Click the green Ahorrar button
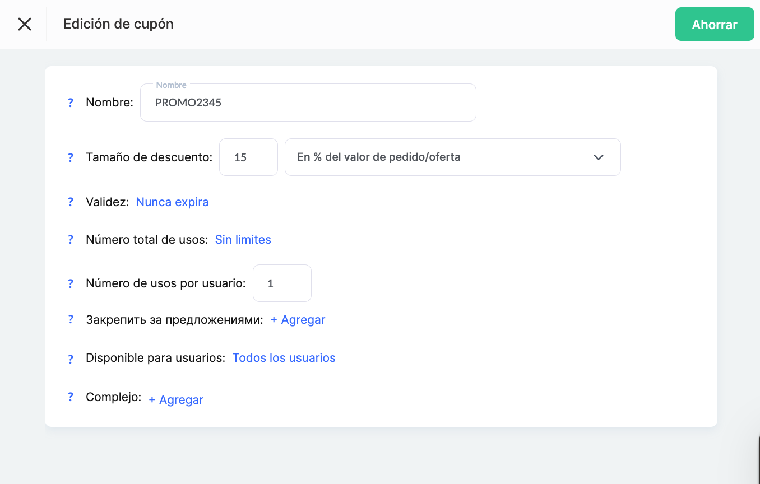This screenshot has height=484, width=760. click(715, 24)
